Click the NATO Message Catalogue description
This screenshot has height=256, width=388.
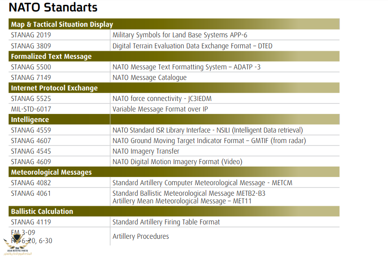150,78
